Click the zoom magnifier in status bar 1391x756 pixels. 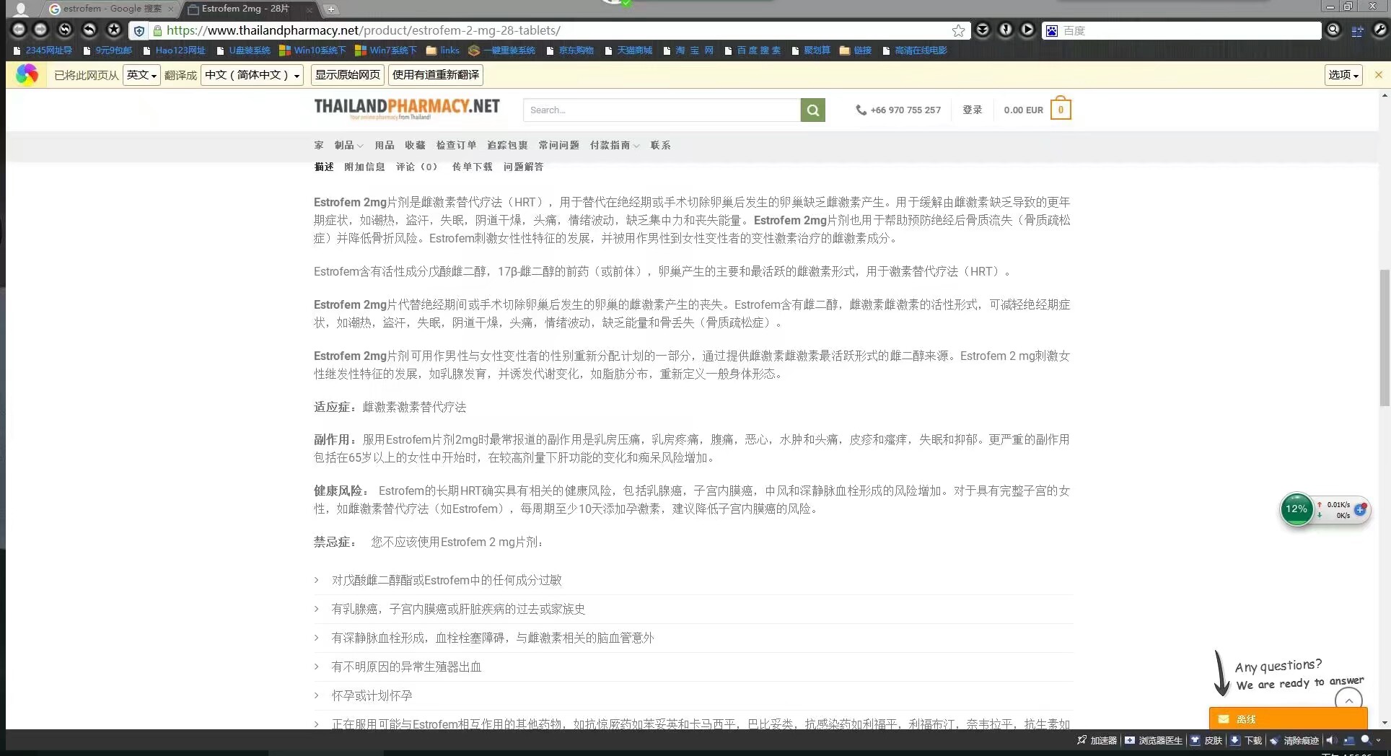pos(1365,739)
